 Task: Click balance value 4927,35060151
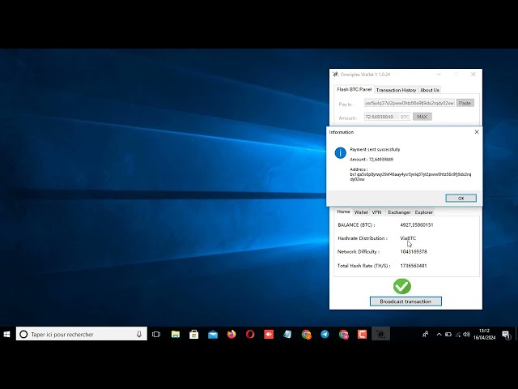tap(417, 225)
